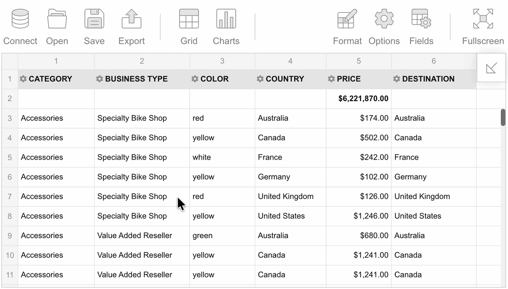Switch to Grid view

click(x=189, y=27)
